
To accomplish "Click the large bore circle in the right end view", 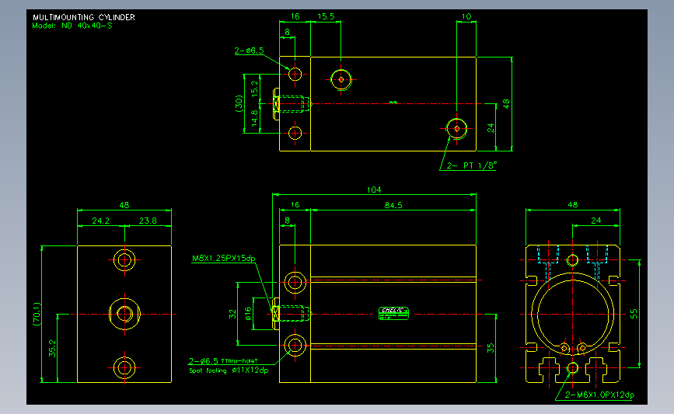I will pyautogui.click(x=573, y=314).
